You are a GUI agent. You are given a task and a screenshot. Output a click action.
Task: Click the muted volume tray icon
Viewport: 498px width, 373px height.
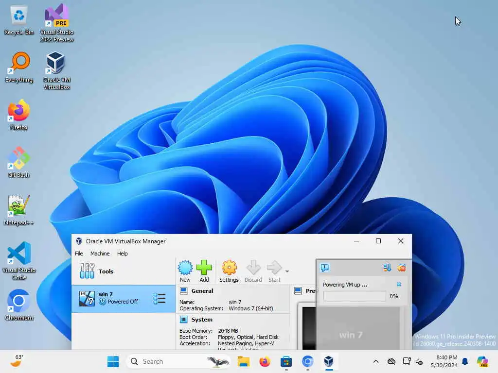(x=419, y=361)
